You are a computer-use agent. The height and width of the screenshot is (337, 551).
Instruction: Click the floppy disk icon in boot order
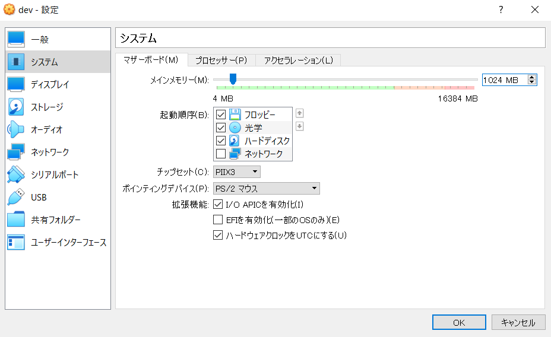pos(235,115)
